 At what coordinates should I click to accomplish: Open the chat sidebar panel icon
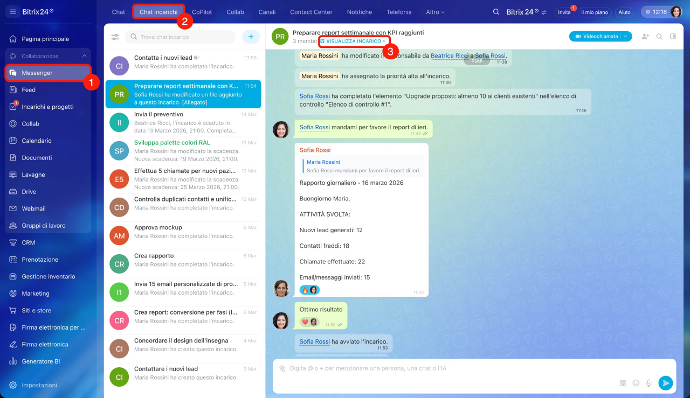(673, 37)
